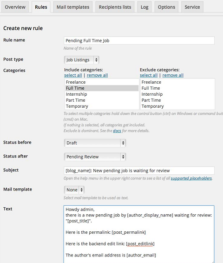Go to Recipients lists tab
Image resolution: width=223 pixels, height=263 pixels.
click(115, 7)
